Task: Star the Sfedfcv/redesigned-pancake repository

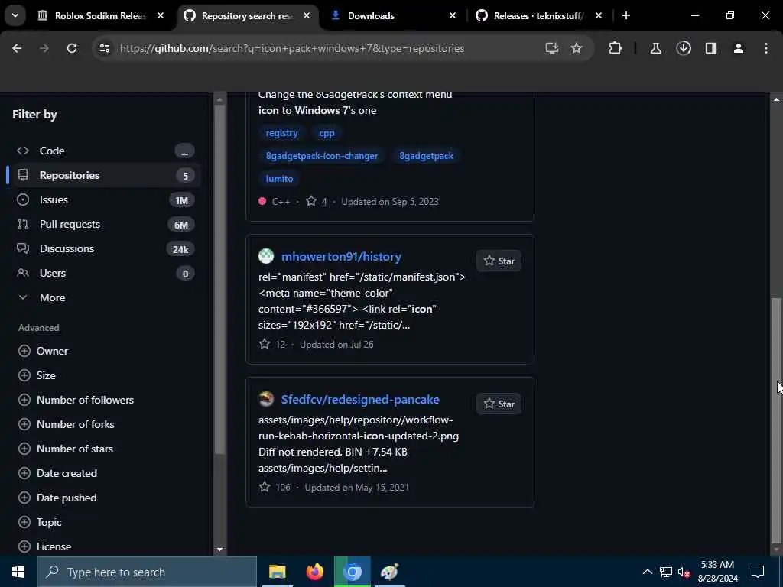Action: [x=499, y=404]
